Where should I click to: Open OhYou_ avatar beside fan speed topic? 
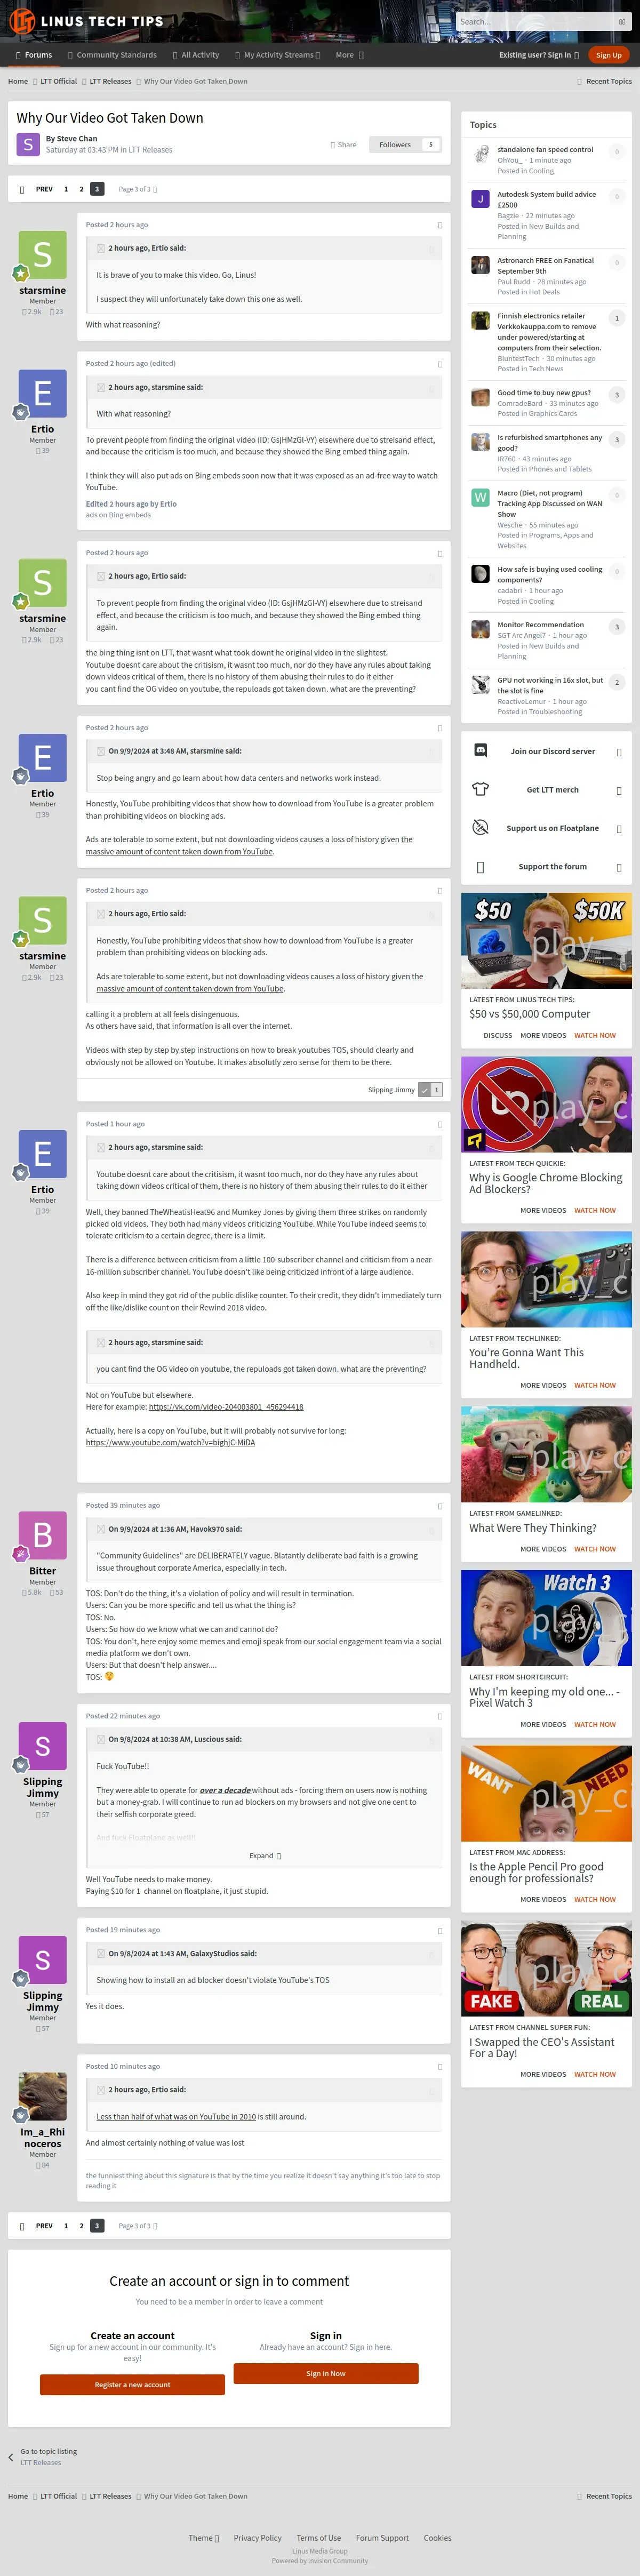coord(480,154)
